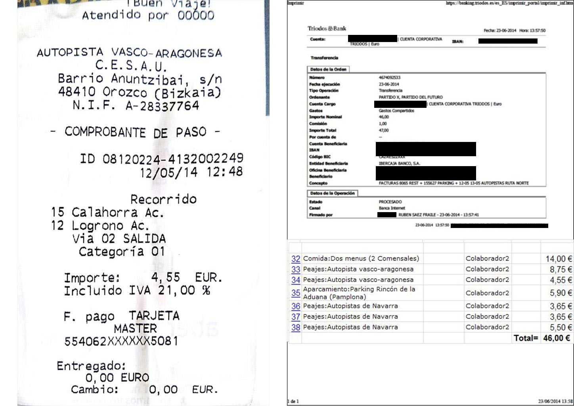This screenshot has height=406, width=574.
Task: Click "Incluido IVA 21,00 %" line
Action: [x=137, y=291]
